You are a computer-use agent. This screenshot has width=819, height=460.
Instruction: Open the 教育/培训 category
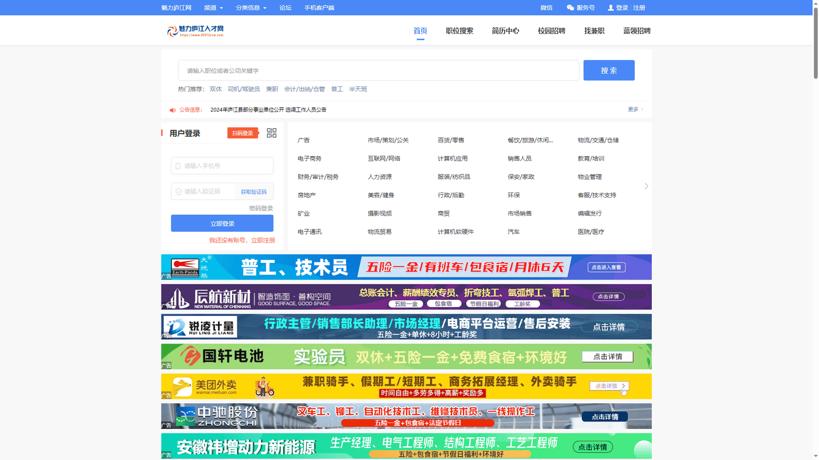coord(591,158)
